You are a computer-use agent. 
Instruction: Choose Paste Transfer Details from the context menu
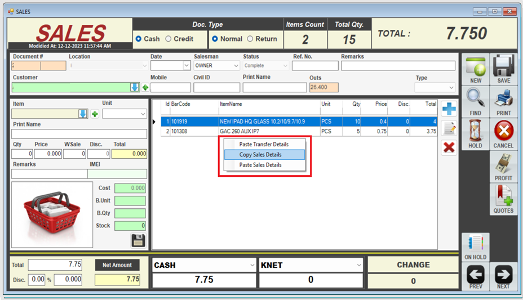tap(264, 144)
